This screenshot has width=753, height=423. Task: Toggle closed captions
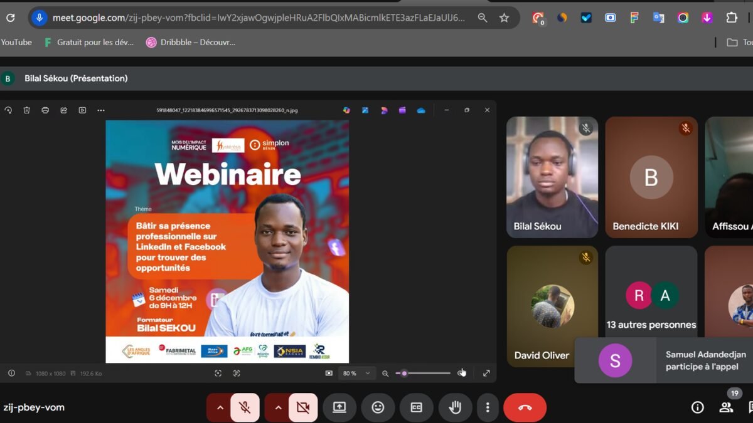pos(417,407)
